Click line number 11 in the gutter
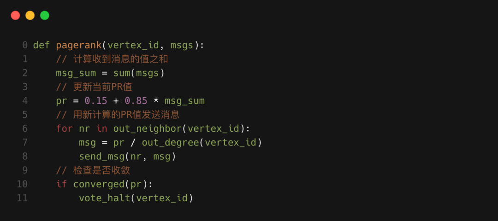Image resolution: width=498 pixels, height=221 pixels. 22,198
